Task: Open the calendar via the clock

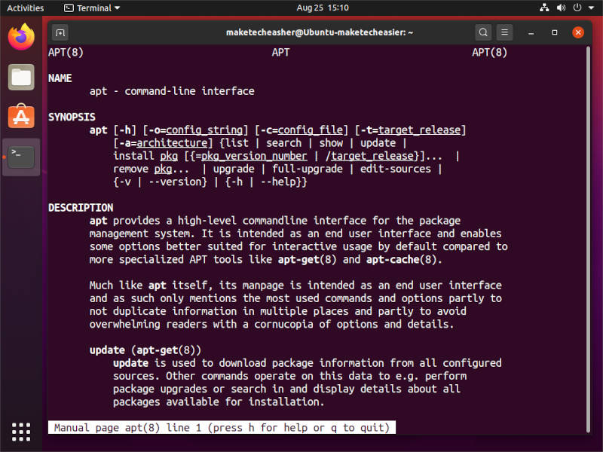Action: pos(301,8)
